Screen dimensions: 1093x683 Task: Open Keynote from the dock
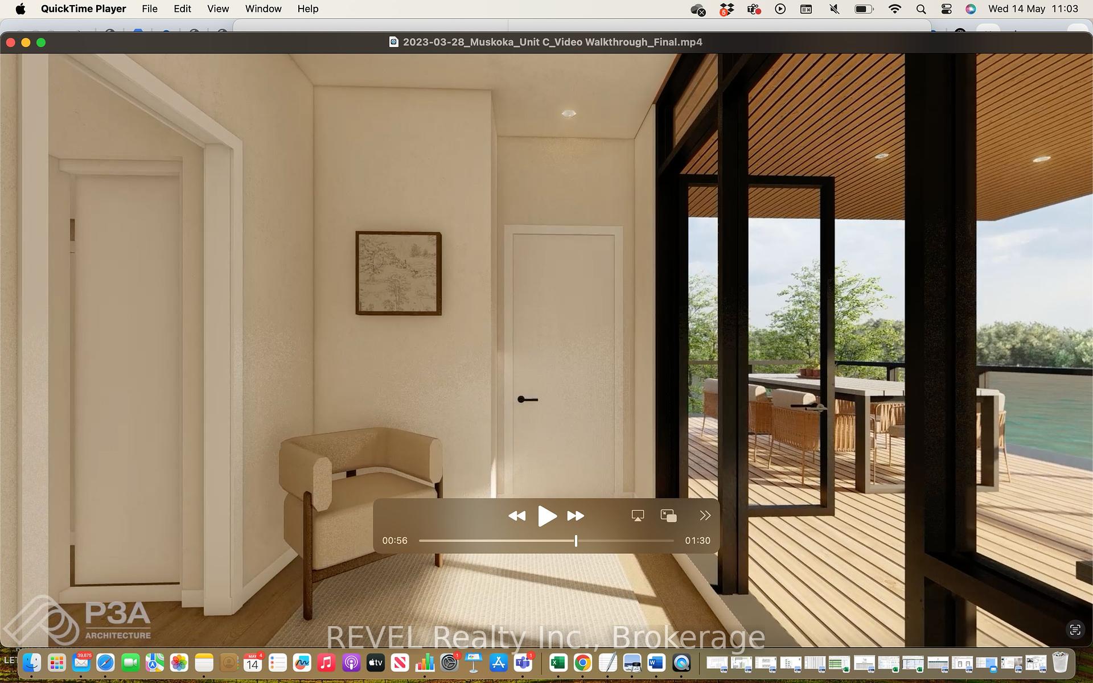click(x=474, y=663)
